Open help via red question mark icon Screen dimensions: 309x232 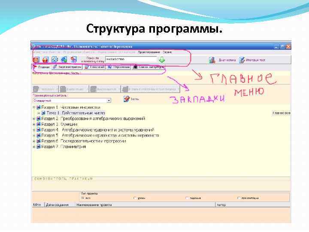(x=45, y=60)
